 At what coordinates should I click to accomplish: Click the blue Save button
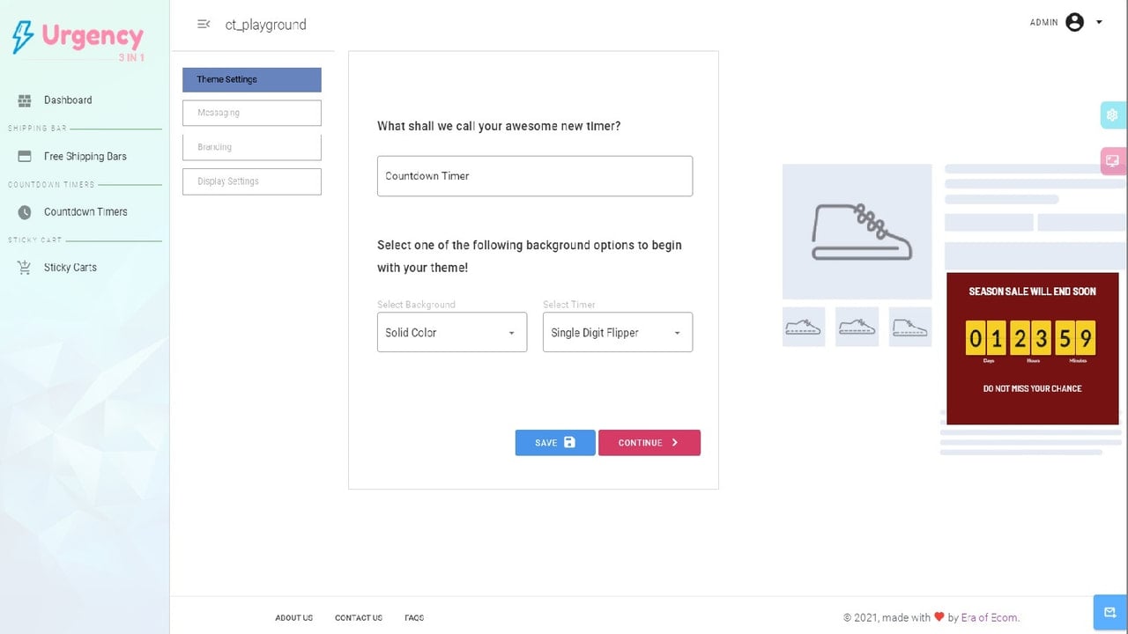[x=555, y=443]
